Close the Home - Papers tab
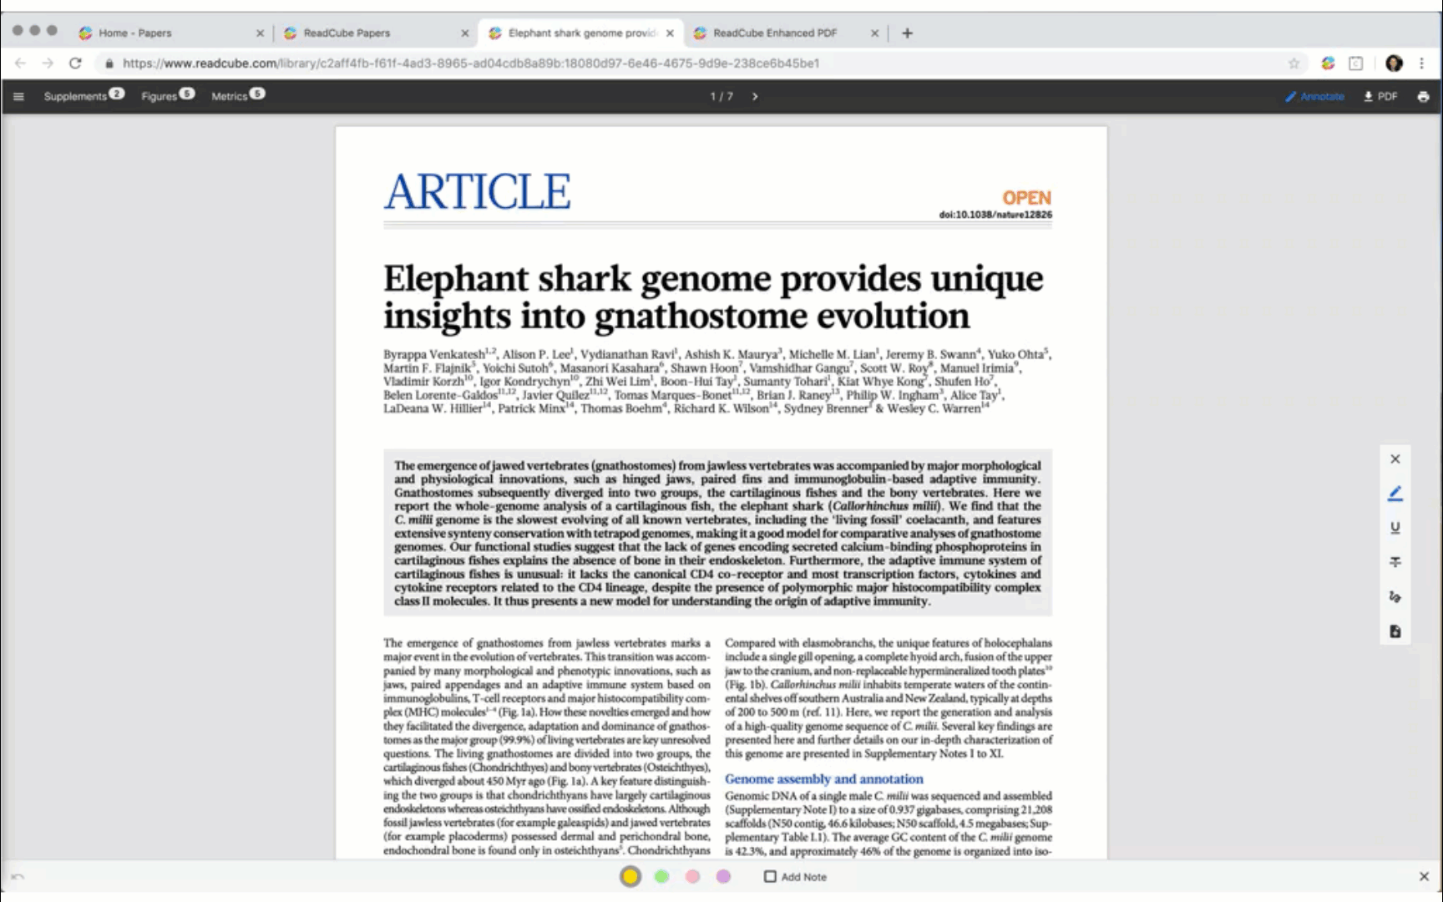The image size is (1443, 902). point(260,33)
